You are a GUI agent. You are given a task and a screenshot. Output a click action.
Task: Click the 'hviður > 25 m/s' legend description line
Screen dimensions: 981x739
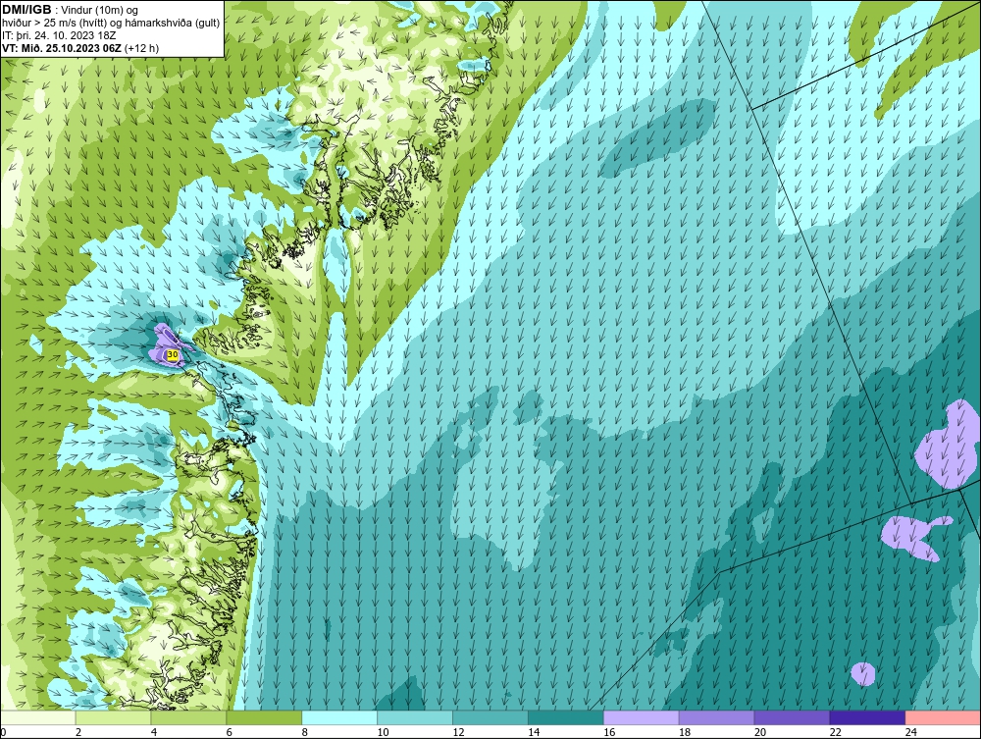(x=111, y=24)
